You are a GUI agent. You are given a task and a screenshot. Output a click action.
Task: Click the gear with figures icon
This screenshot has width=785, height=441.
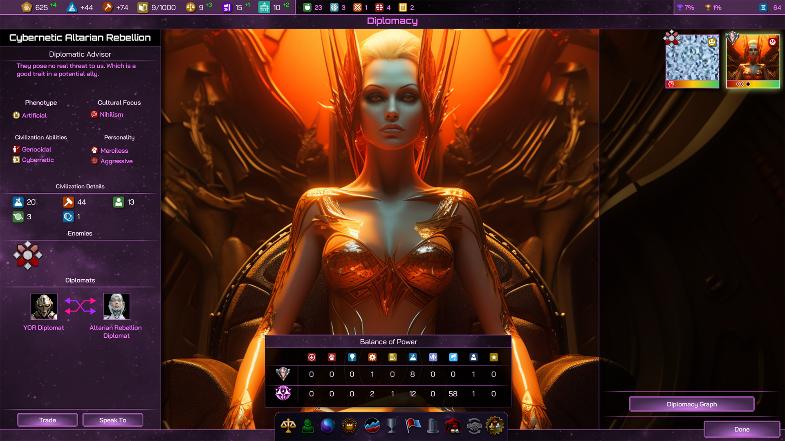point(495,426)
